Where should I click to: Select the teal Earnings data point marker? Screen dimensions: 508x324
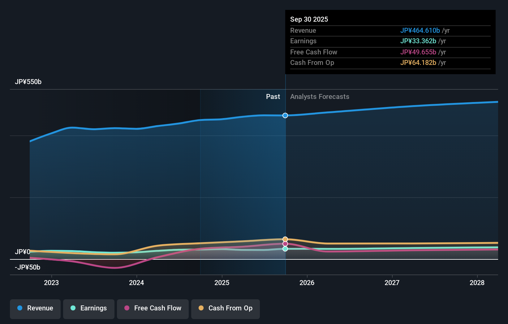[x=285, y=249]
